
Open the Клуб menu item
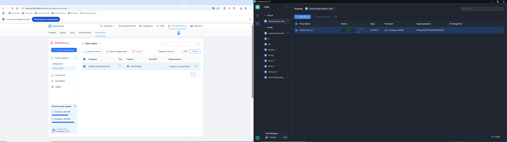tap(160, 26)
